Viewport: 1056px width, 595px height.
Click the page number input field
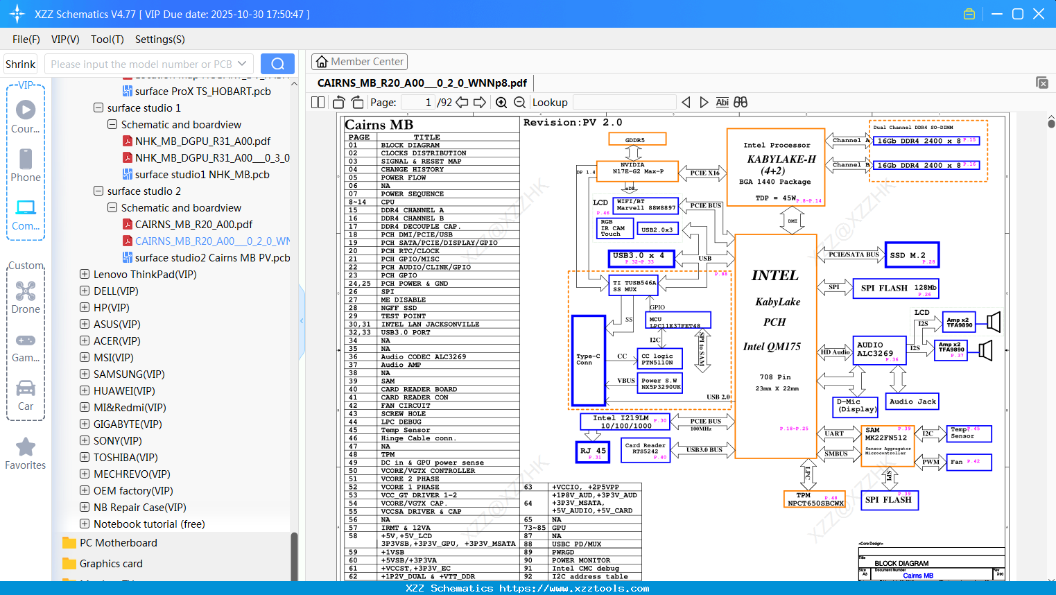coord(417,103)
